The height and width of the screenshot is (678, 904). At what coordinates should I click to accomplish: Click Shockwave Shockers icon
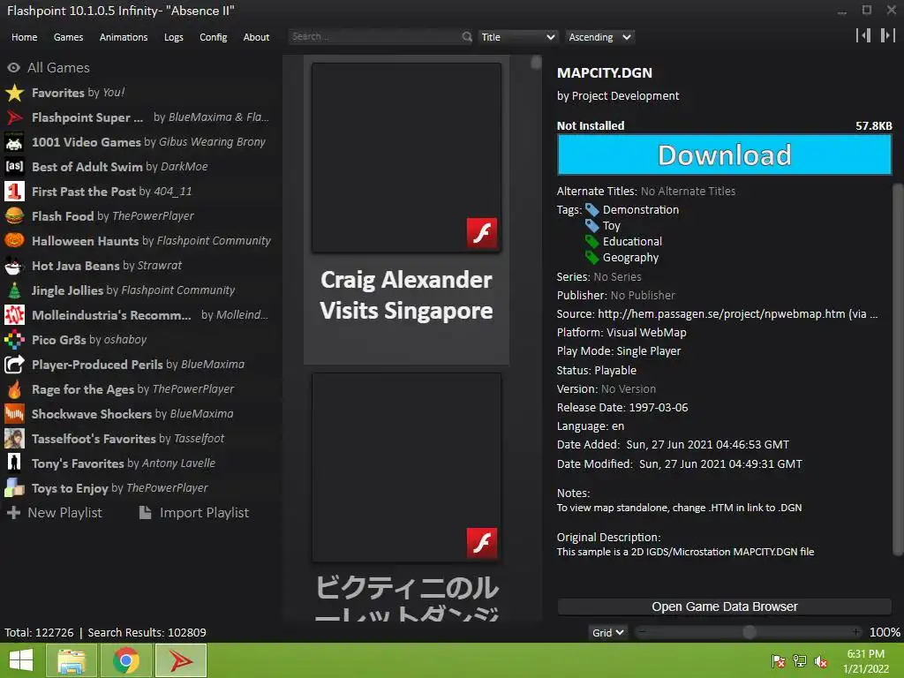pyautogui.click(x=14, y=414)
